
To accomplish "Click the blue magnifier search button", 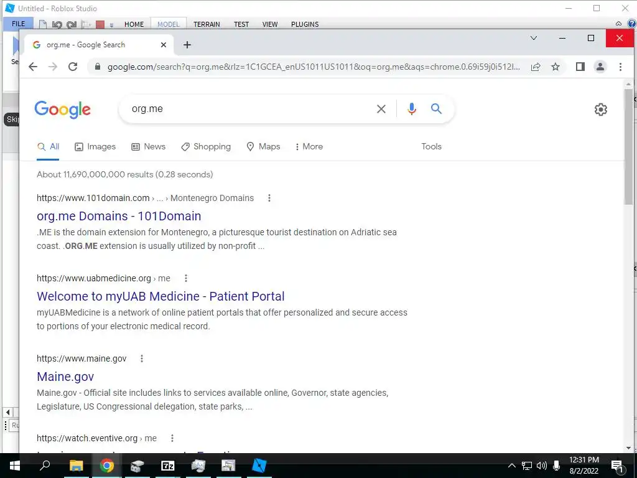I will pos(436,108).
